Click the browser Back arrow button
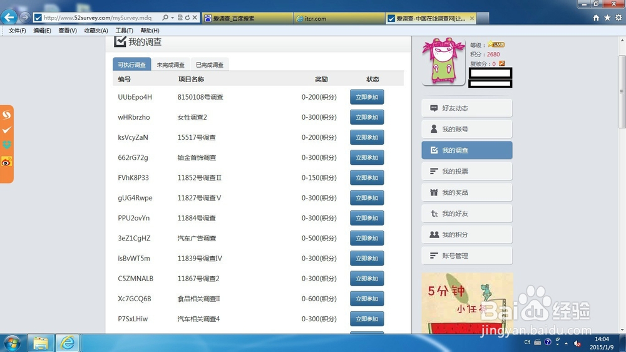Screen dimensions: 626x352 tap(9, 18)
